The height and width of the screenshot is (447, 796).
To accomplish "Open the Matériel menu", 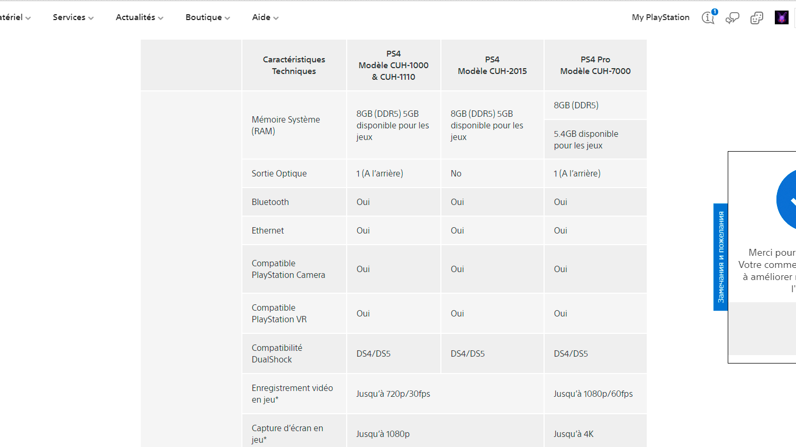I will (x=15, y=17).
